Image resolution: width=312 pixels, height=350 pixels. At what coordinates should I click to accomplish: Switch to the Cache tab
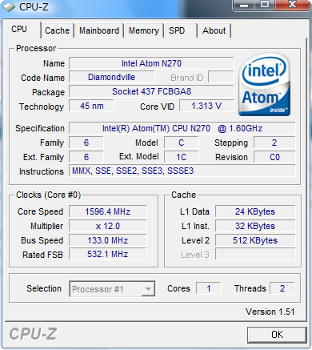(x=57, y=30)
